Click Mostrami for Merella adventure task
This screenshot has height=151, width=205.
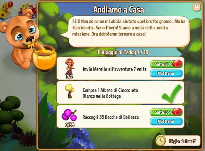[x=166, y=73]
